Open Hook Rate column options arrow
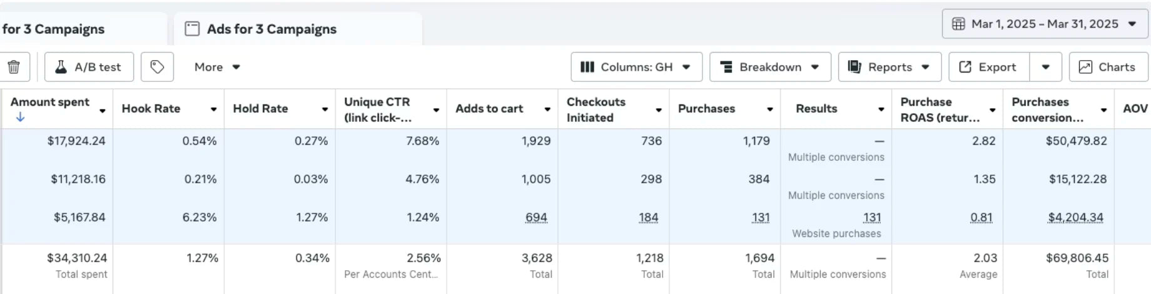Screen dimensions: 1151x294 (213, 109)
